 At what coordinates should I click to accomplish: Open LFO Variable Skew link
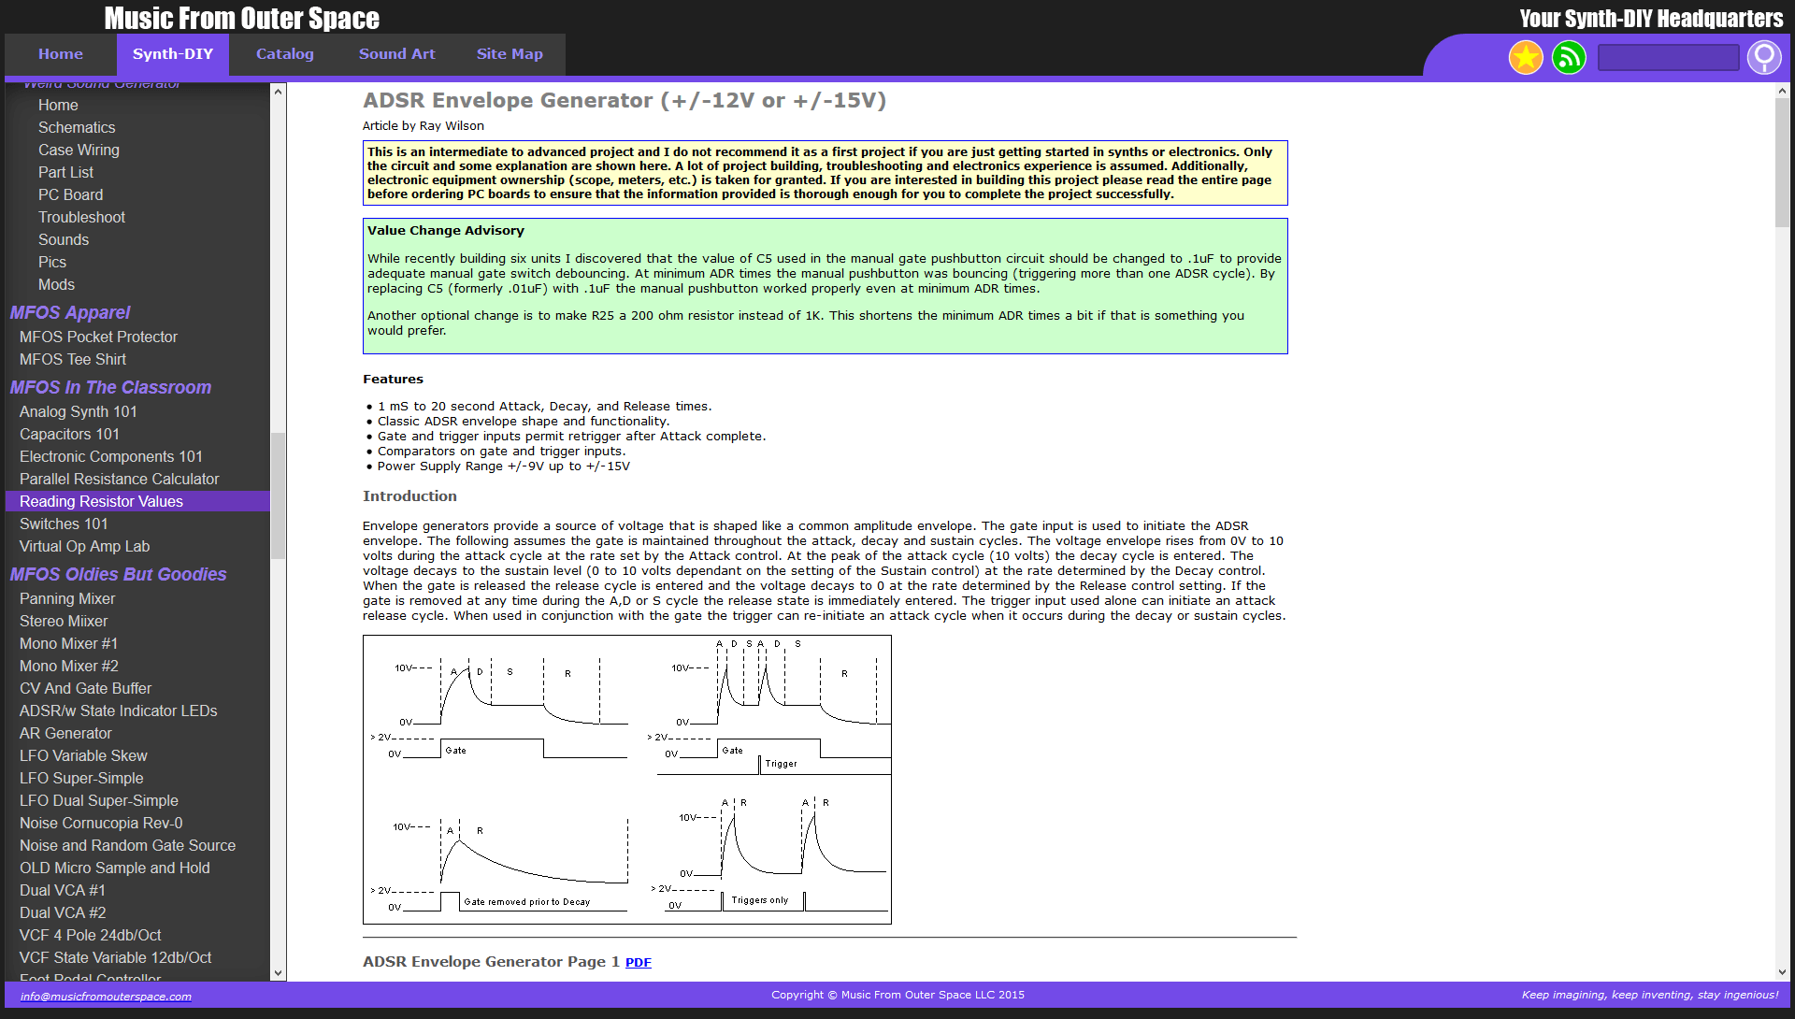[83, 755]
